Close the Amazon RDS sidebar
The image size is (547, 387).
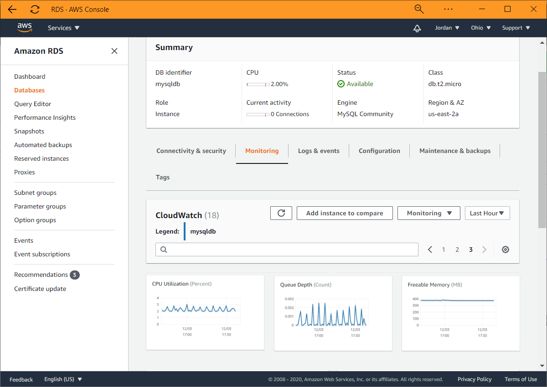(114, 51)
